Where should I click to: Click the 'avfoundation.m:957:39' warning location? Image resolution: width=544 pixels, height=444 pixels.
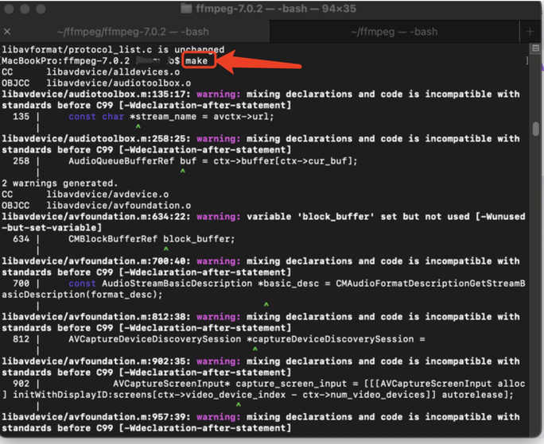[96, 417]
